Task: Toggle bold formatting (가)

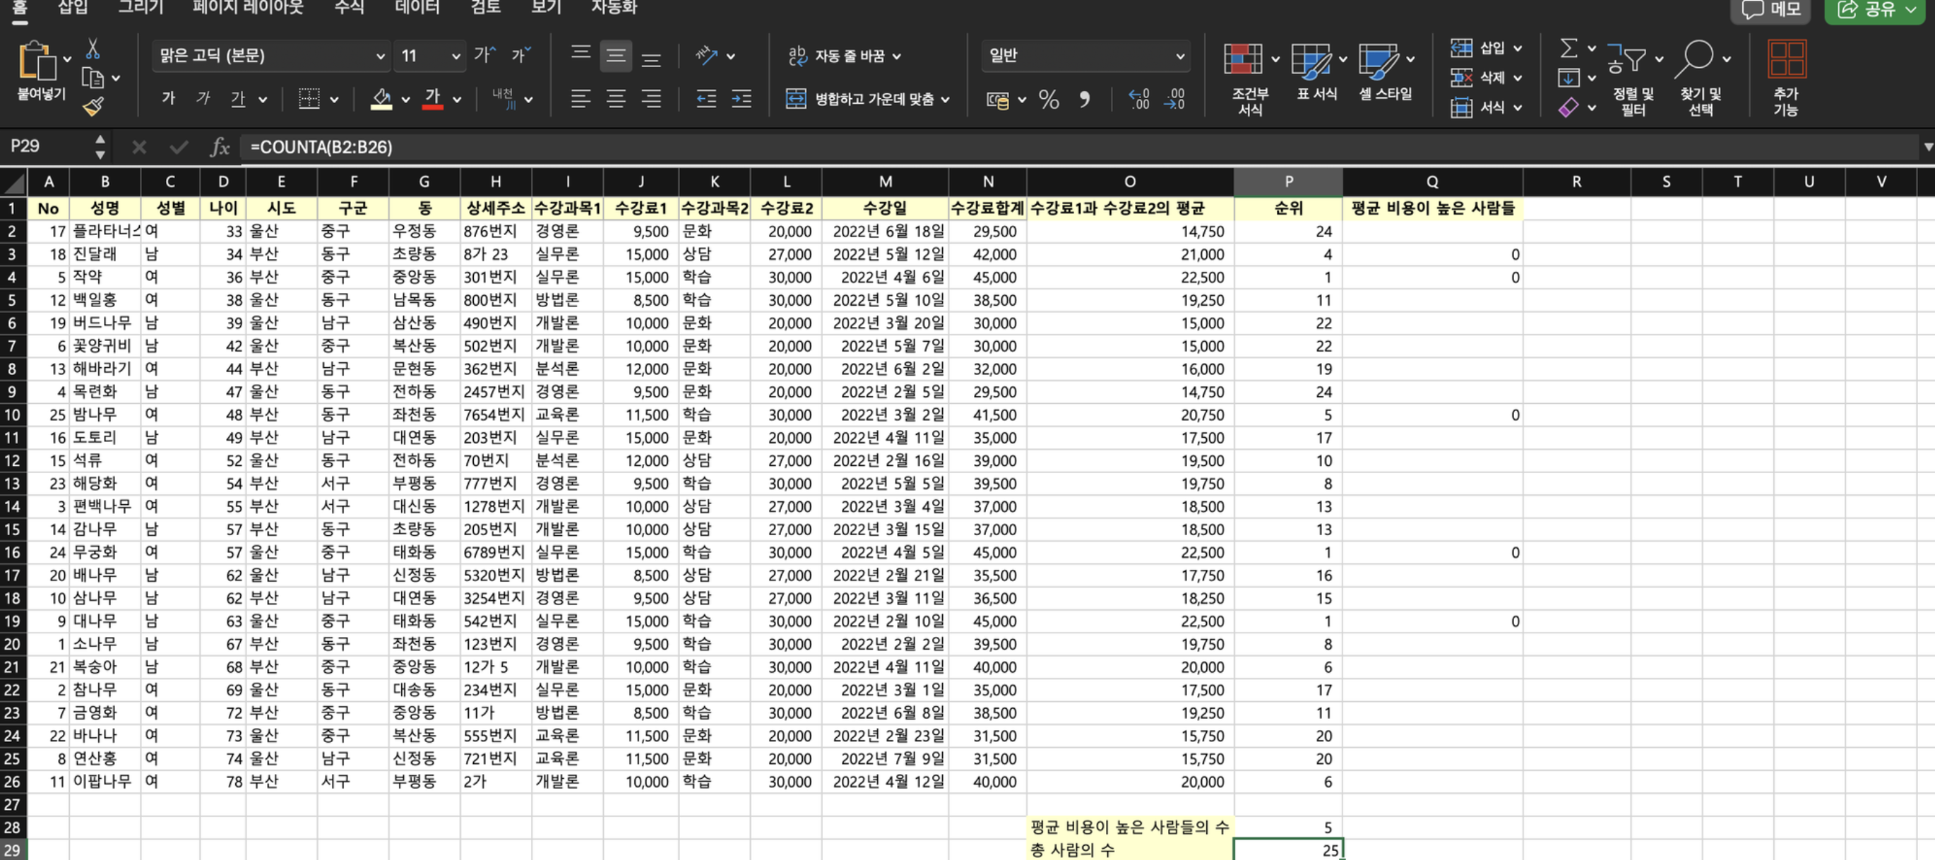Action: pos(168,98)
